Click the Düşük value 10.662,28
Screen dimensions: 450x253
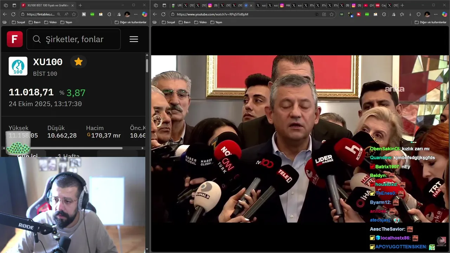[62, 136]
